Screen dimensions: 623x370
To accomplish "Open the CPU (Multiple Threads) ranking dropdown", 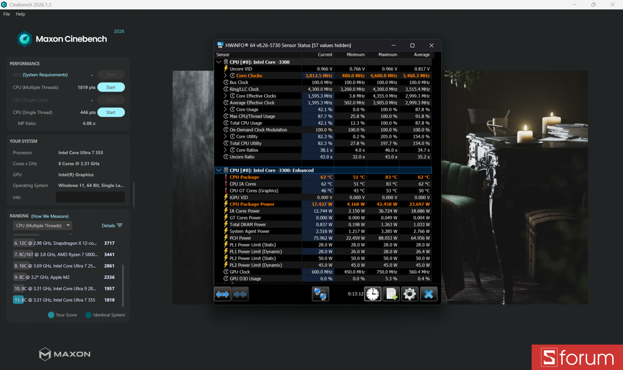I will [43, 226].
